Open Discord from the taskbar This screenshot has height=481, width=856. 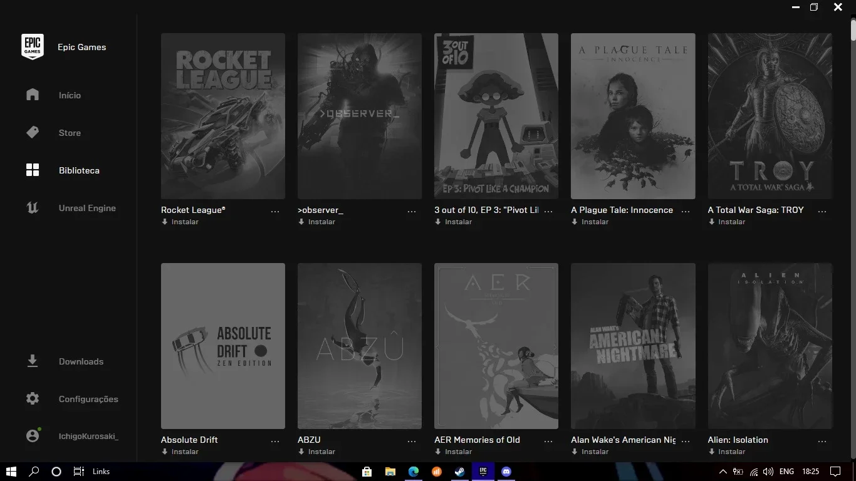tap(506, 472)
